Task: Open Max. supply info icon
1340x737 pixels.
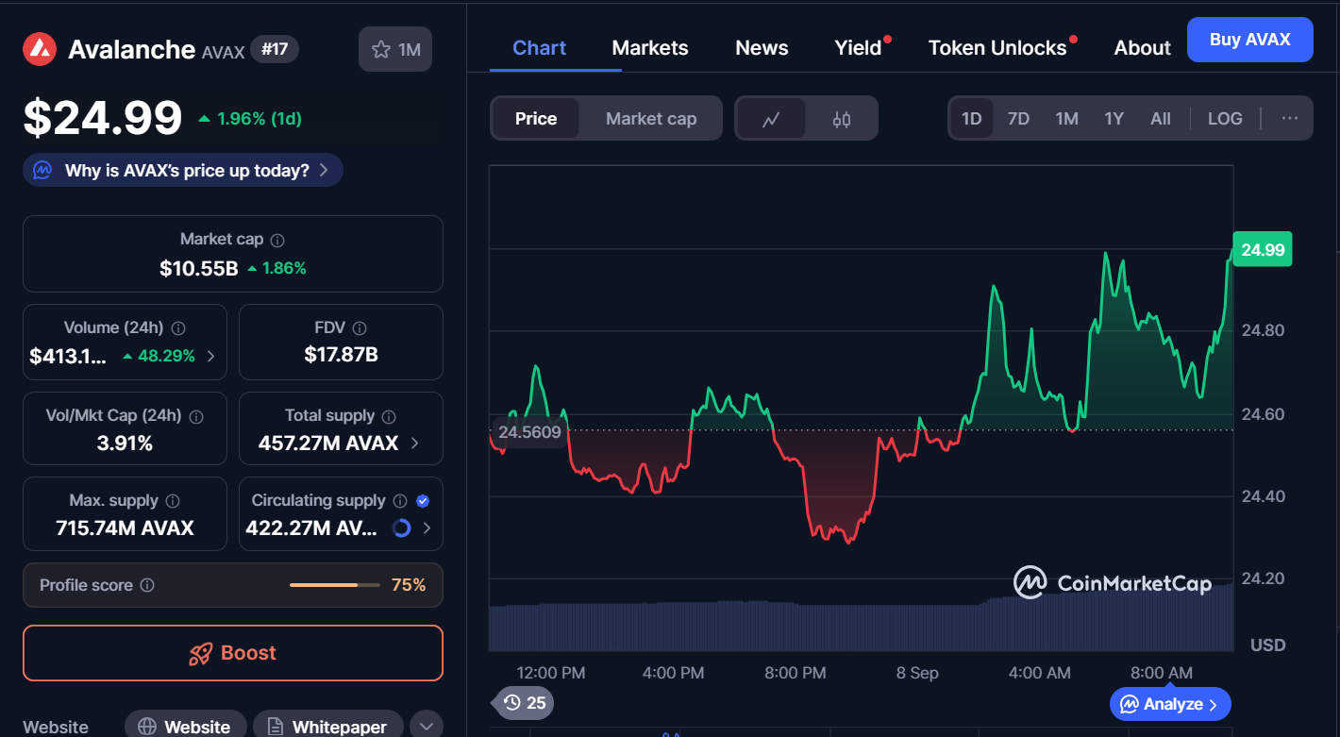Action: (x=173, y=501)
